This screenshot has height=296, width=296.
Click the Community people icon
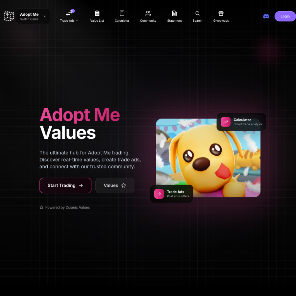click(x=148, y=13)
